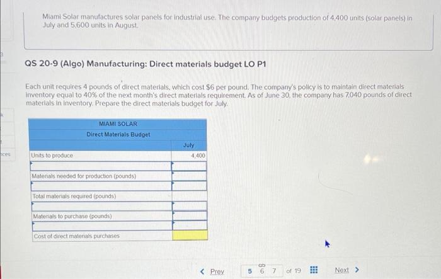Click the Materials to purchase label
The height and width of the screenshot is (279, 441).
click(x=72, y=216)
